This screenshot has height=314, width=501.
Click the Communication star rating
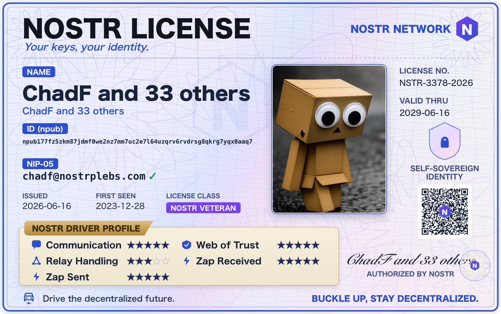pyautogui.click(x=148, y=245)
